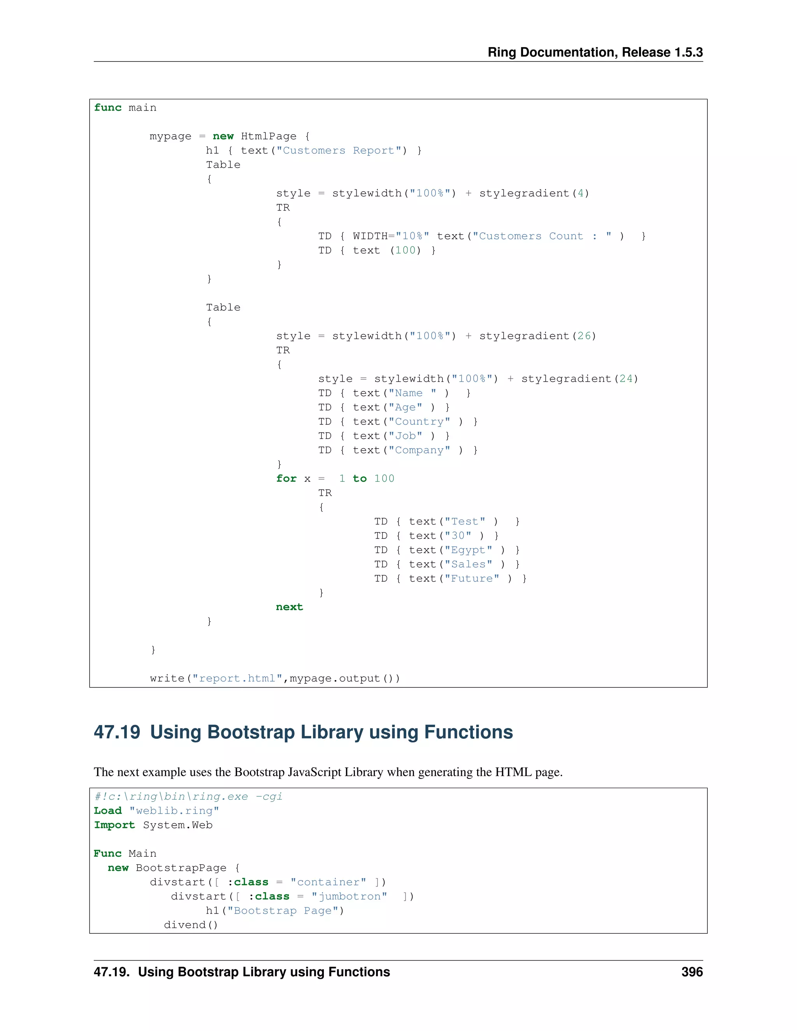The width and height of the screenshot is (797, 1031).
Task: Click the for x = 1 to 100 line
Action: click(335, 479)
